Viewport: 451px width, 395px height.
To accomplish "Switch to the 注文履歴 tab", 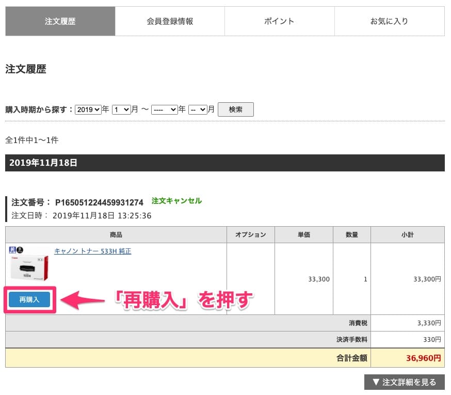I will [60, 21].
